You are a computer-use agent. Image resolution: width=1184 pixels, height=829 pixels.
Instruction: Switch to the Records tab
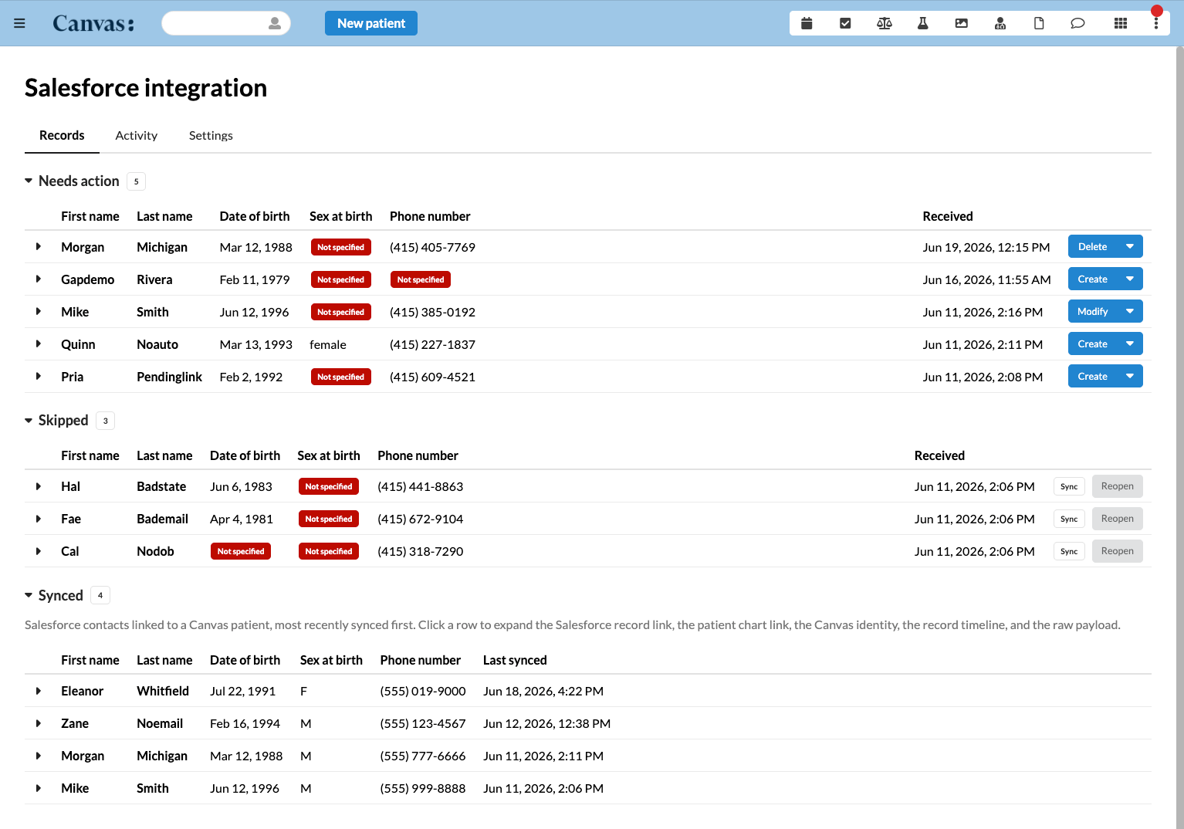coord(62,135)
